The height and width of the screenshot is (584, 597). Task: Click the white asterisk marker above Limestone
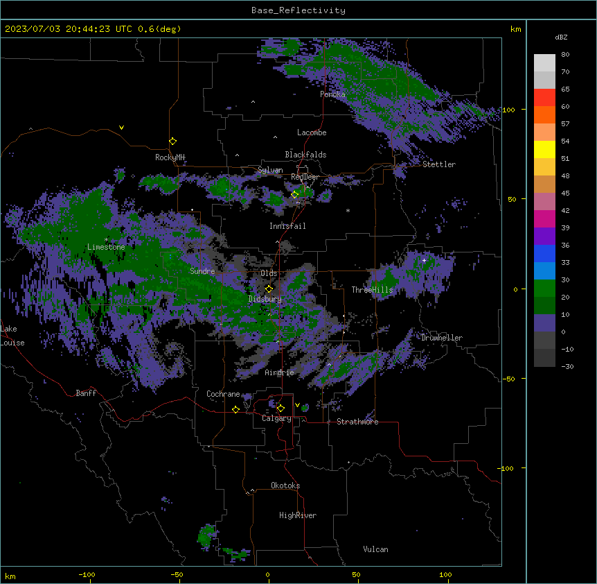point(106,240)
